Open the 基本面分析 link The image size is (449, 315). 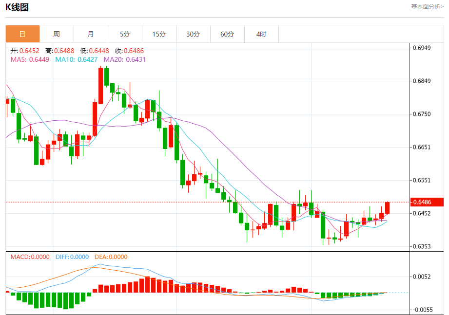click(427, 7)
